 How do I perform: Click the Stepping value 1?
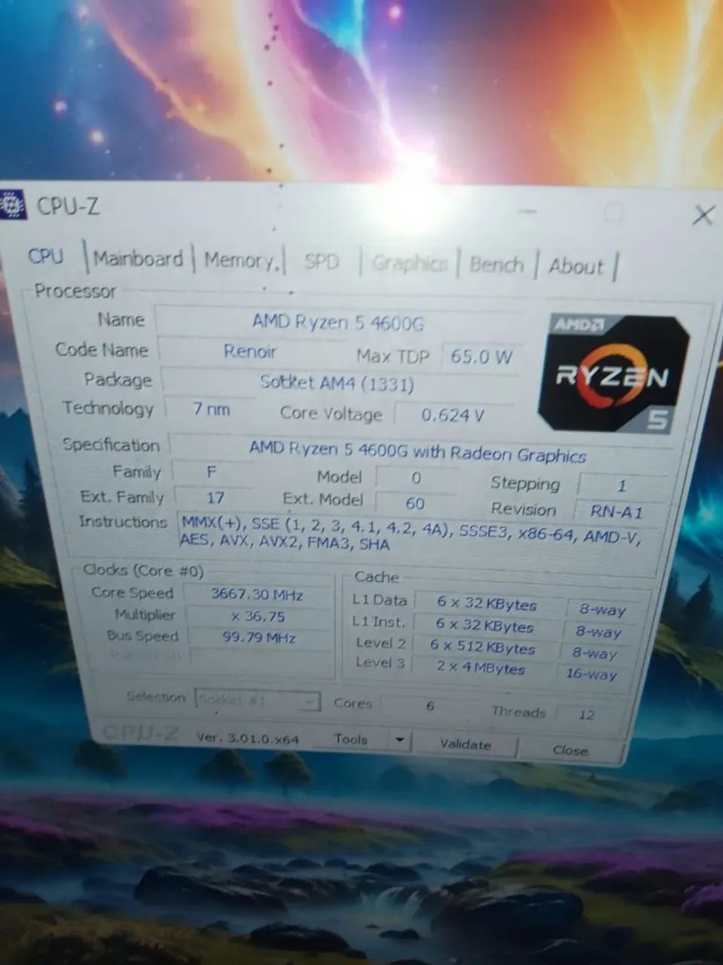pyautogui.click(x=622, y=486)
